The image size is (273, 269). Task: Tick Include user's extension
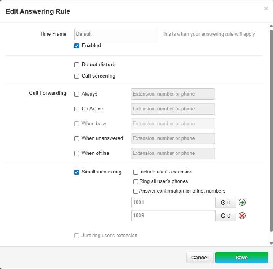click(x=136, y=172)
